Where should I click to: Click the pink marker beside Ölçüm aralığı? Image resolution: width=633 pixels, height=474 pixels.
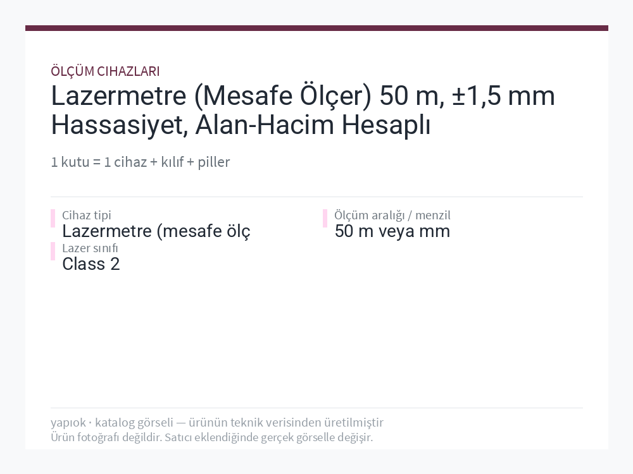pos(325,219)
